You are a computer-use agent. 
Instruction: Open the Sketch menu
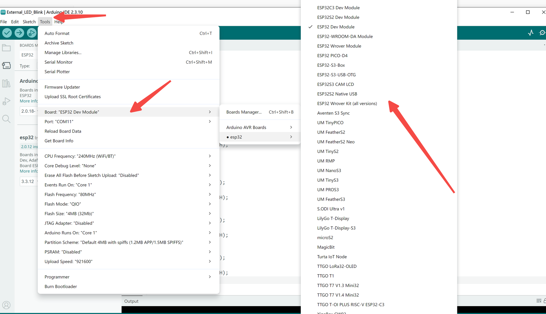[29, 22]
